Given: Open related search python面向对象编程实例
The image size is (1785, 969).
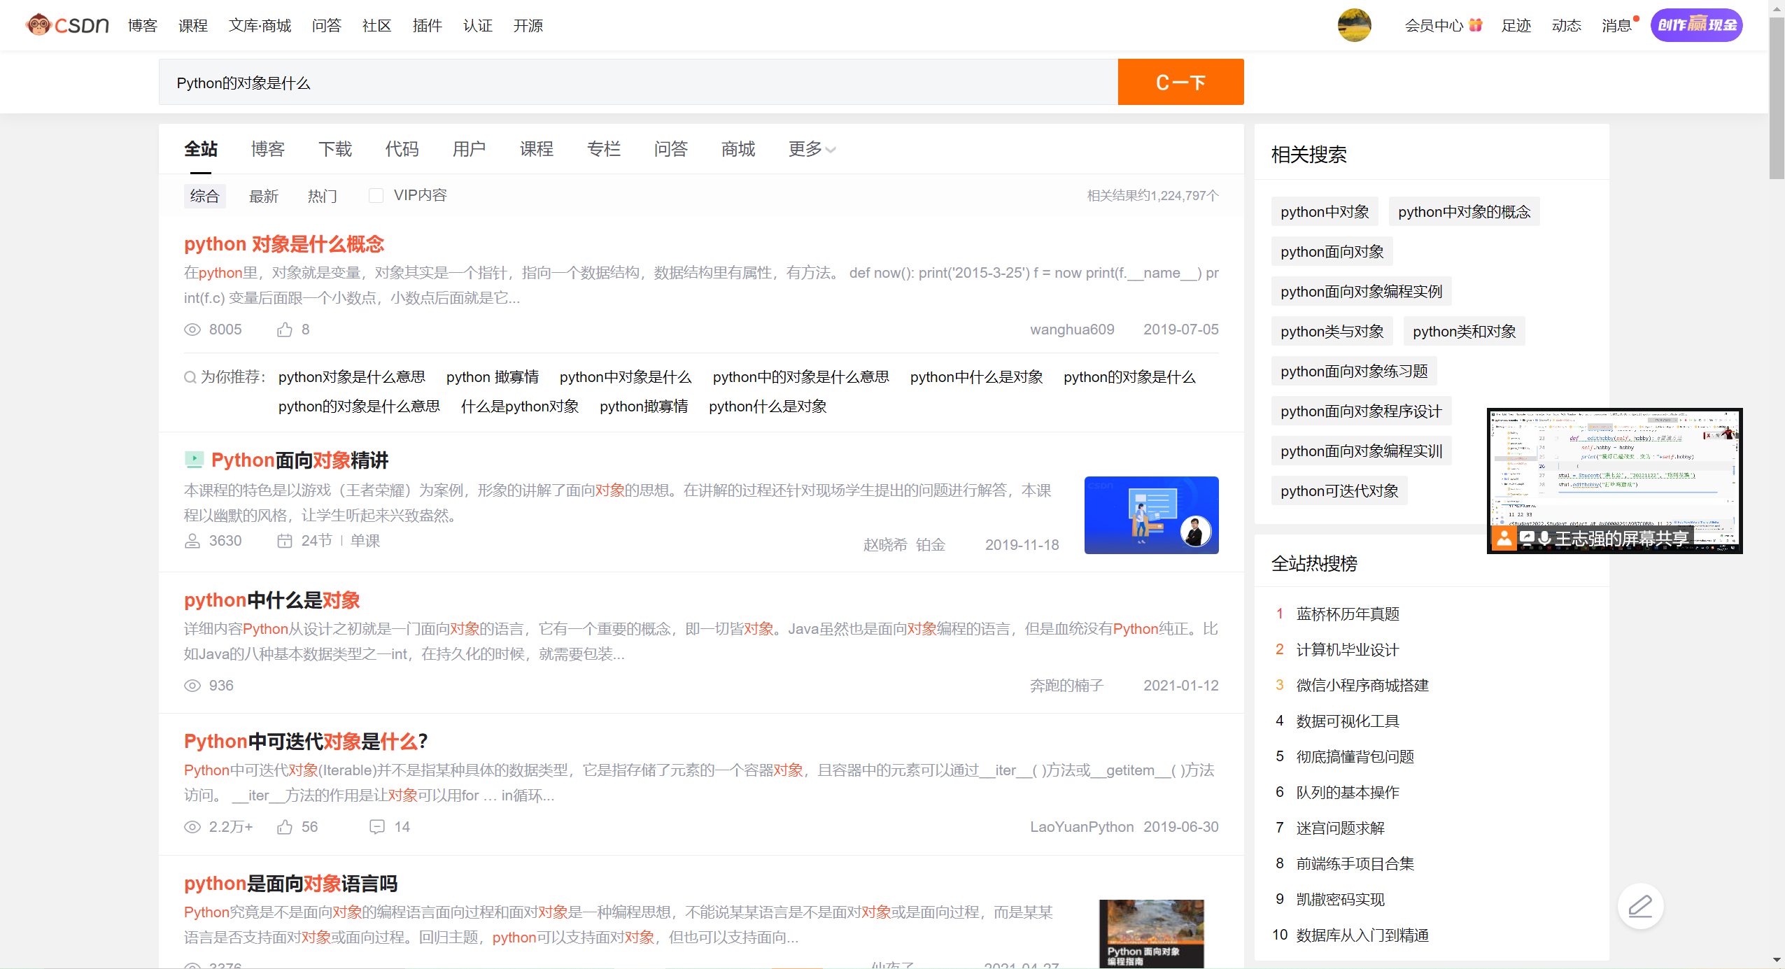Looking at the screenshot, I should coord(1361,292).
